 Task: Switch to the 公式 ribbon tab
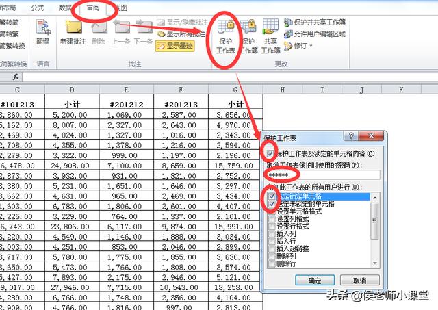click(x=37, y=8)
